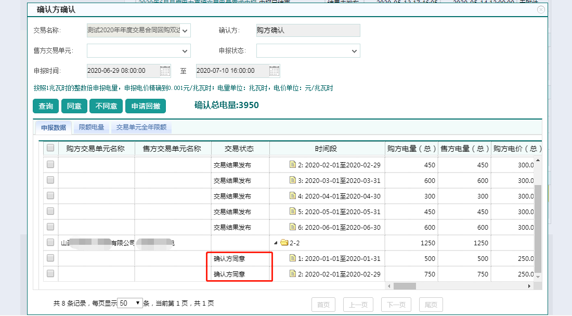Click document icon for 1: 2020-01-01至2020-01-31 row
This screenshot has width=572, height=316.
click(293, 258)
